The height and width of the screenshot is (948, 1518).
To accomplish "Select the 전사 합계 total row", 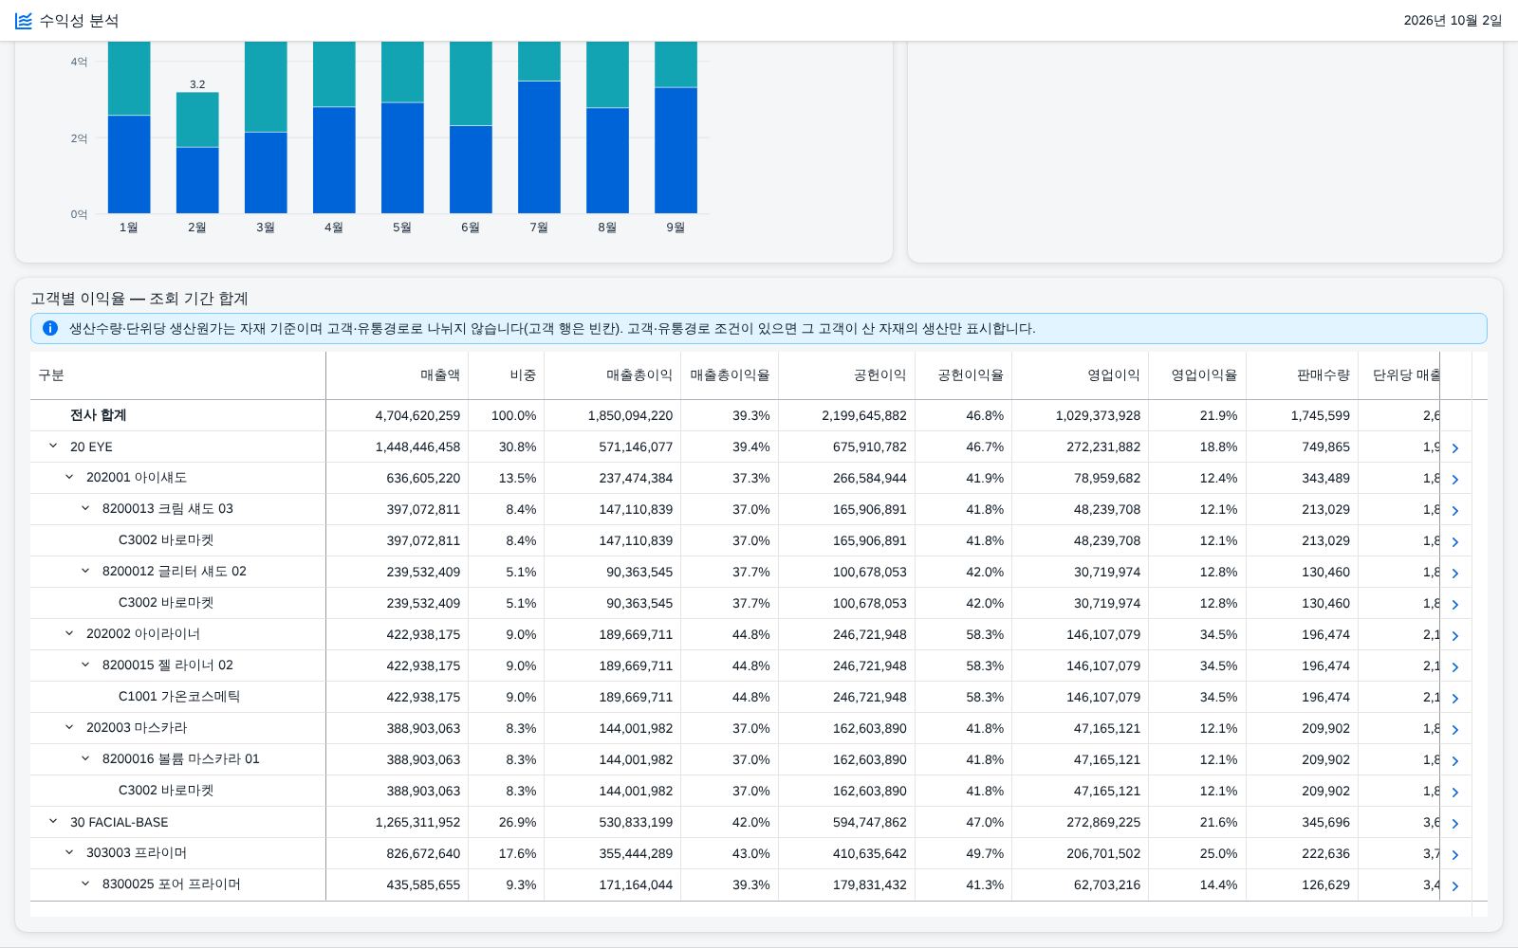I will coord(750,415).
